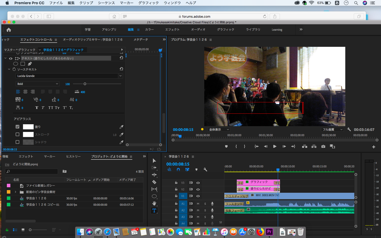This screenshot has width=381, height=238.
Task: Select the Razor tool
Action: (x=154, y=182)
